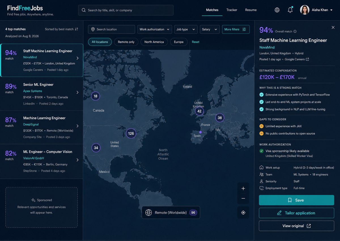The height and width of the screenshot is (241, 340).
Task: Switch to the Resume tab
Action: pos(251,10)
